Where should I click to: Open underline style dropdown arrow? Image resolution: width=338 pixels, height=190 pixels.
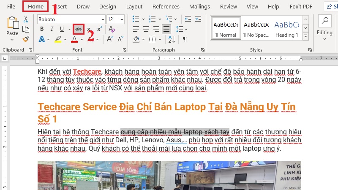pos(69,29)
